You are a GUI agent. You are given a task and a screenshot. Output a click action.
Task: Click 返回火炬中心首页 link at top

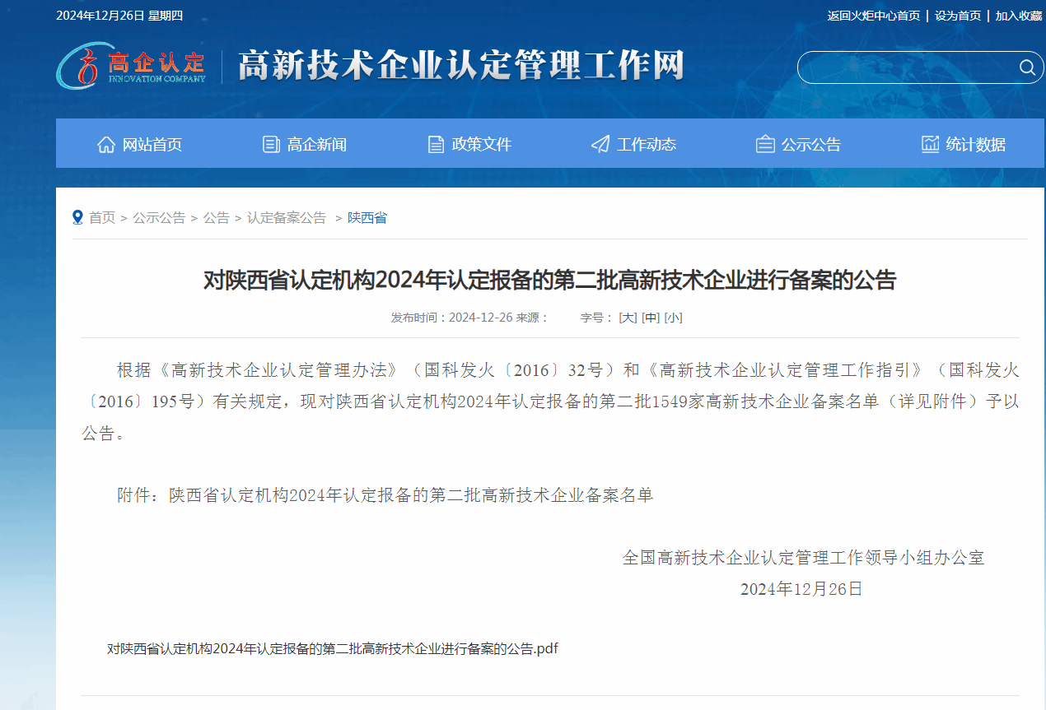click(873, 16)
